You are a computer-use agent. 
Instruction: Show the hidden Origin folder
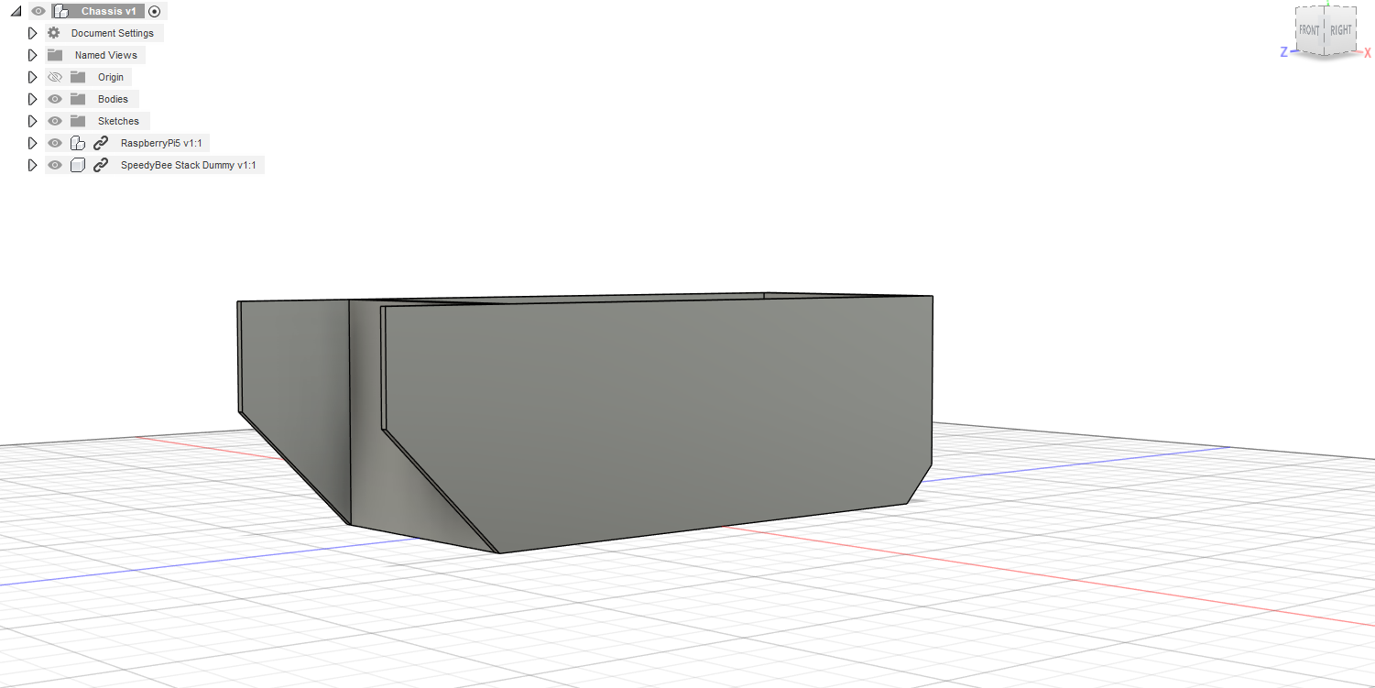click(55, 77)
